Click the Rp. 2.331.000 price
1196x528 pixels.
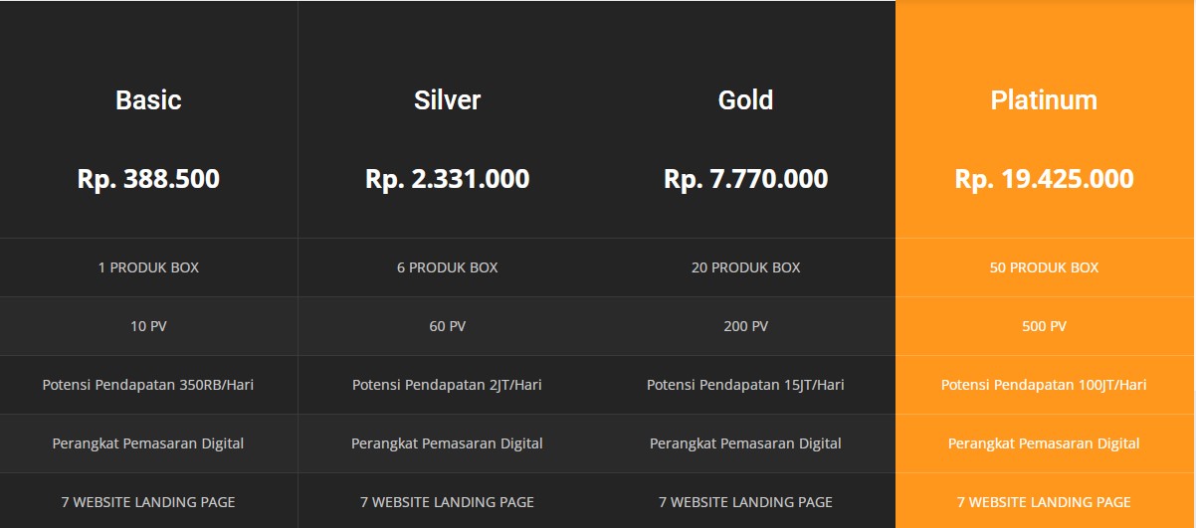tap(447, 179)
